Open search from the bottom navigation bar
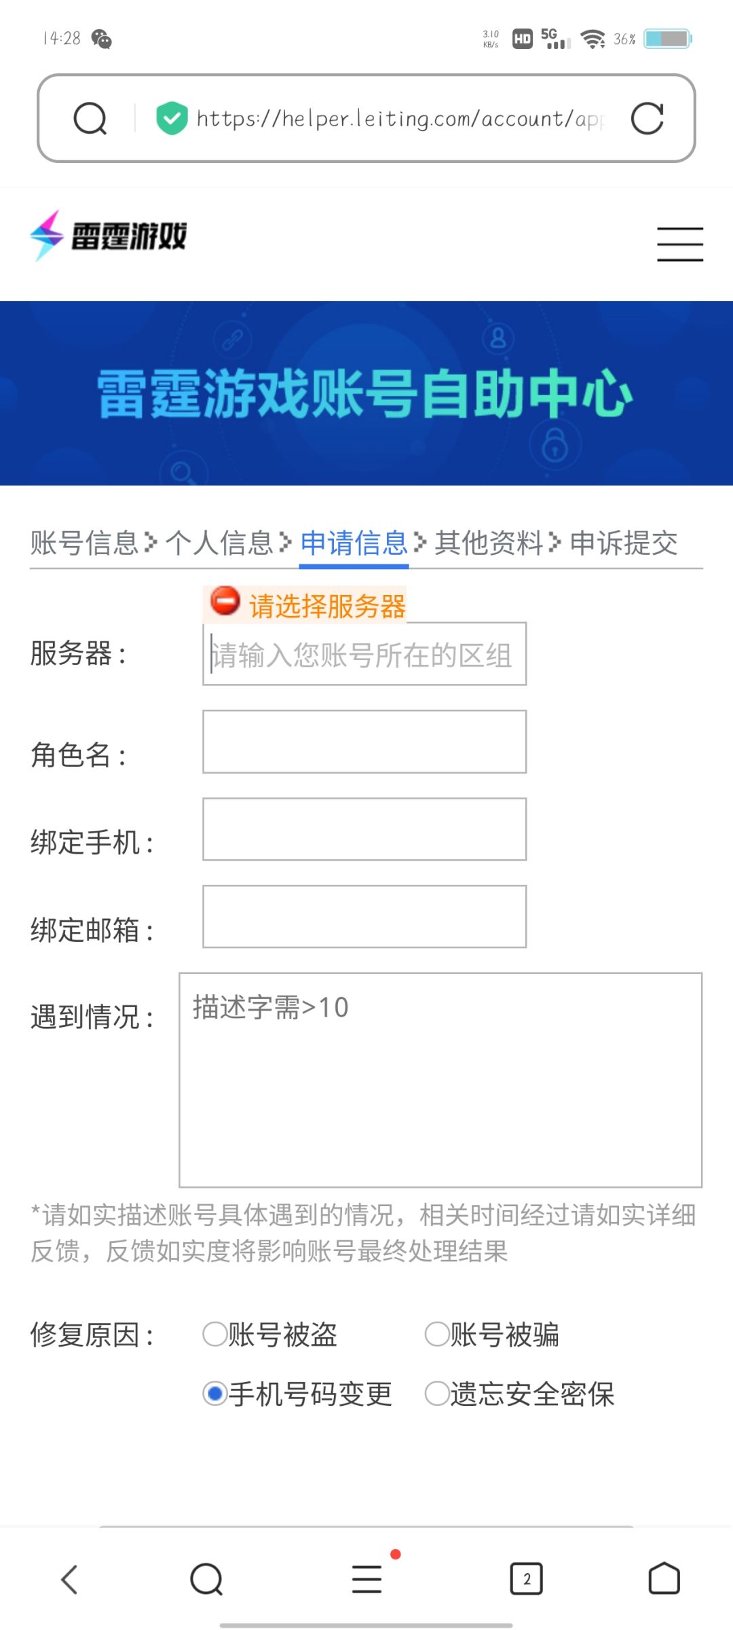Image resolution: width=733 pixels, height=1630 pixels. click(206, 1579)
